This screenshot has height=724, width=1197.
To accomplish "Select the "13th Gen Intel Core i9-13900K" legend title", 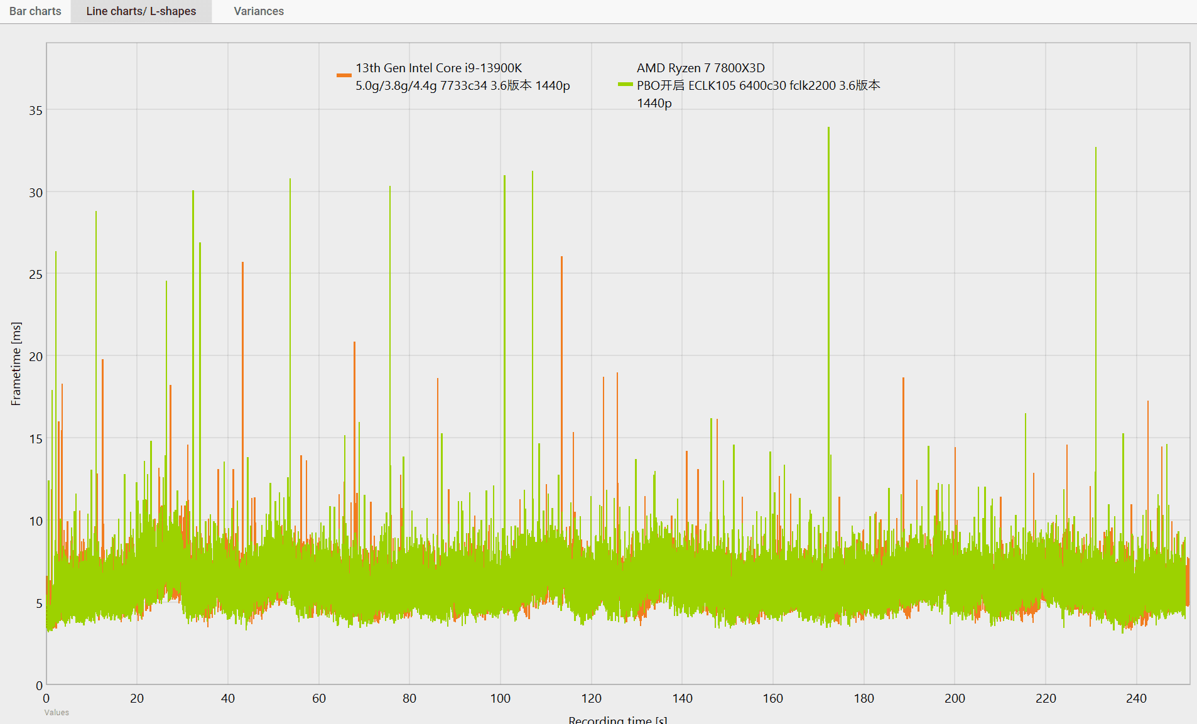I will coord(438,68).
